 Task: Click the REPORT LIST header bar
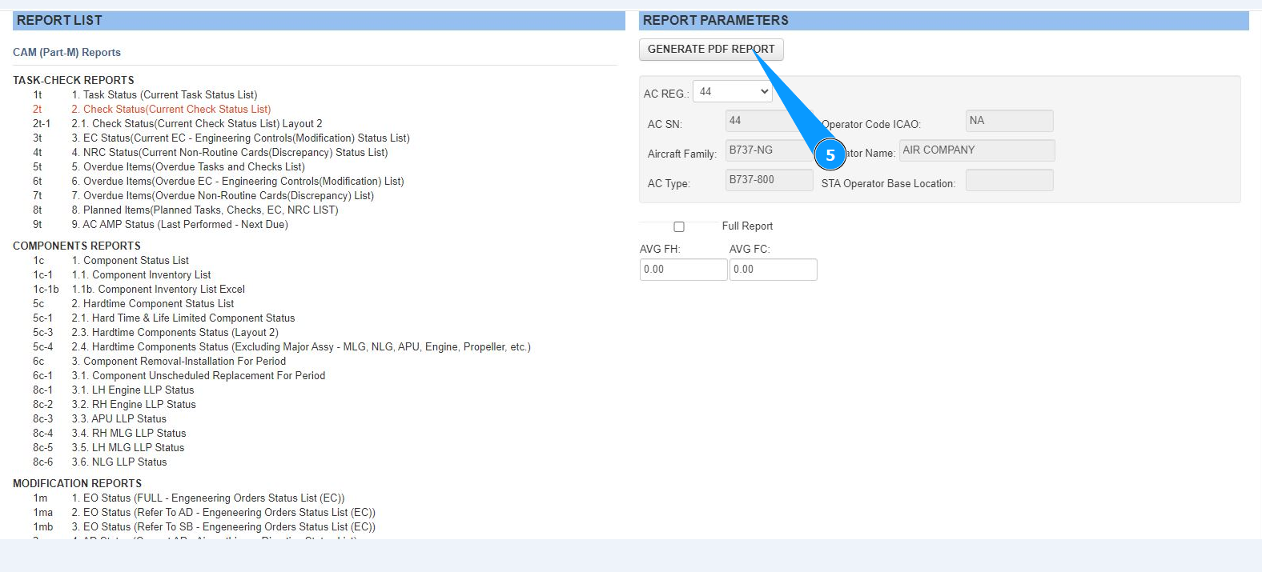[x=319, y=21]
